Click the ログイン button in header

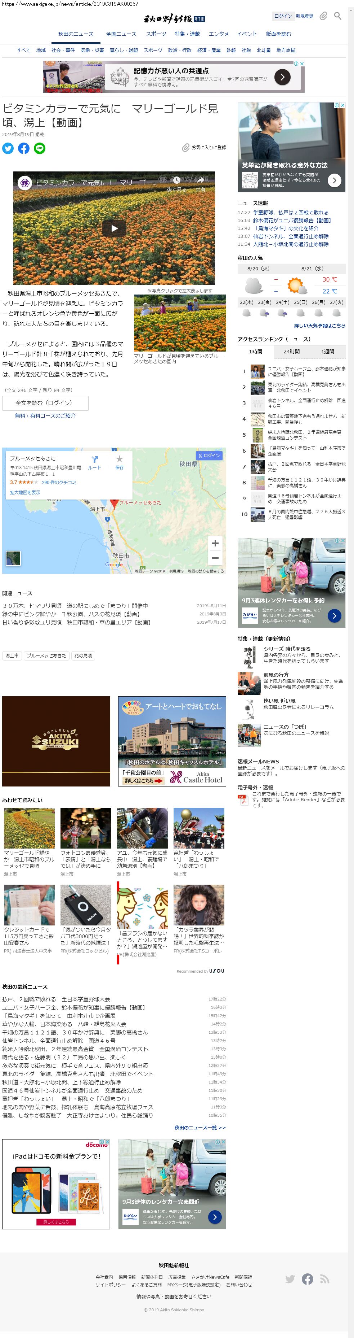[282, 16]
